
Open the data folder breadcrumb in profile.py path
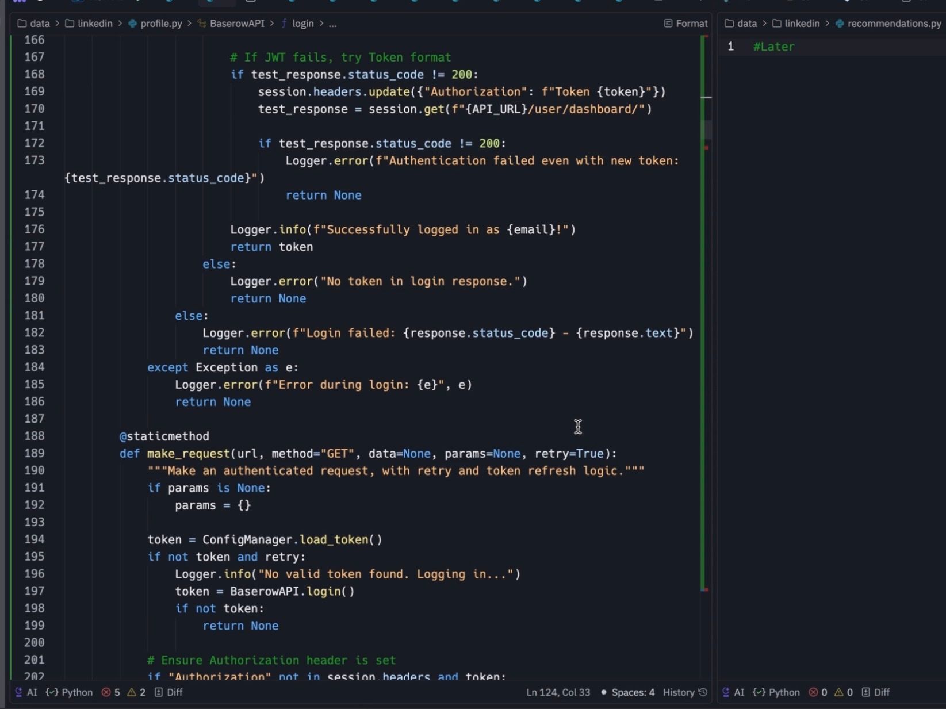click(34, 24)
